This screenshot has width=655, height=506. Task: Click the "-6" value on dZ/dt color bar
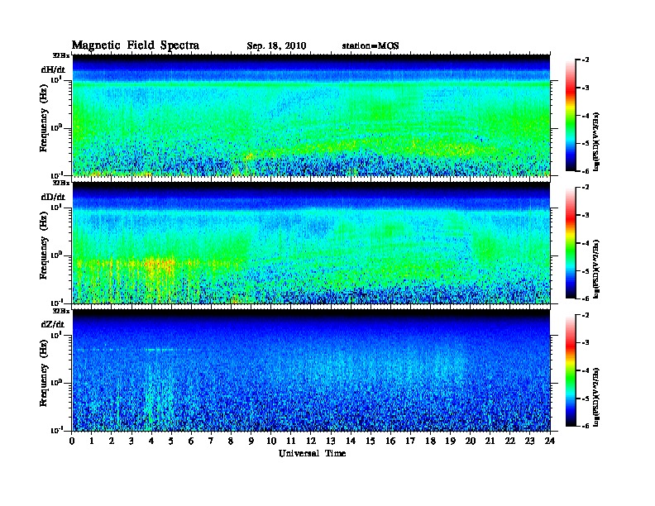586,426
